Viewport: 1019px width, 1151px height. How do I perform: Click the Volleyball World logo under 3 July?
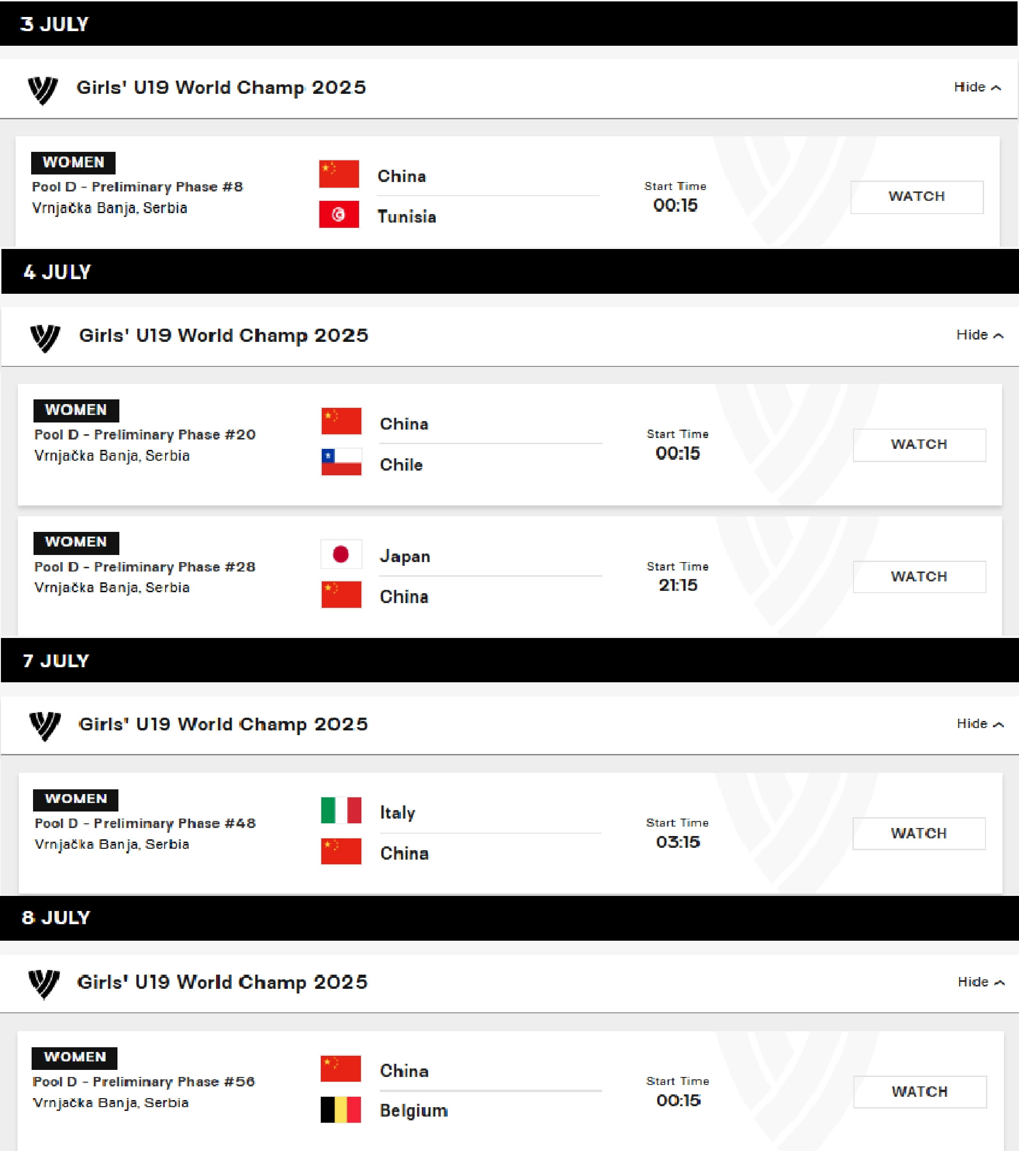(43, 90)
